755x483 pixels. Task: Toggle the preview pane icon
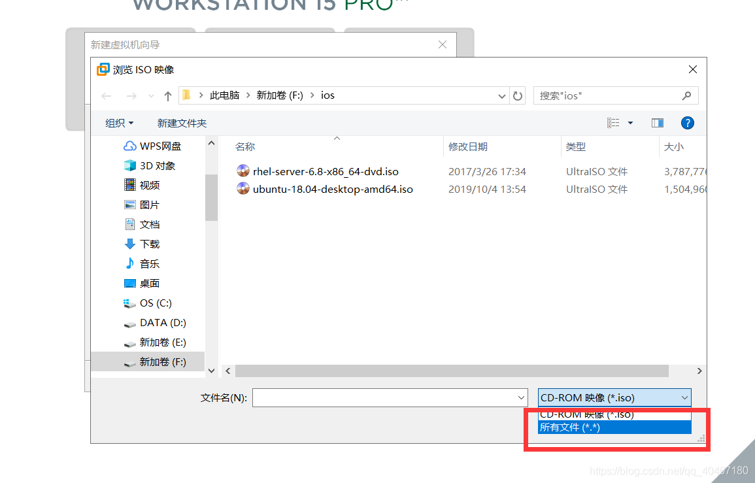pos(657,123)
